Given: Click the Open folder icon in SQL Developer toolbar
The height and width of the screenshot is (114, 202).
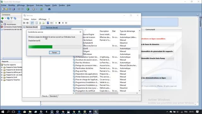Looking at the screenshot, I should coord(7,9).
